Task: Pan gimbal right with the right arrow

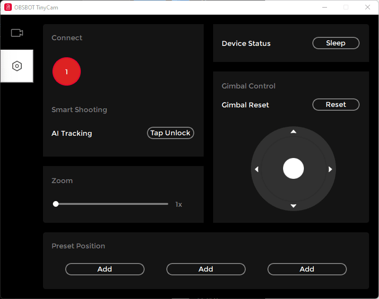Action: click(330, 169)
